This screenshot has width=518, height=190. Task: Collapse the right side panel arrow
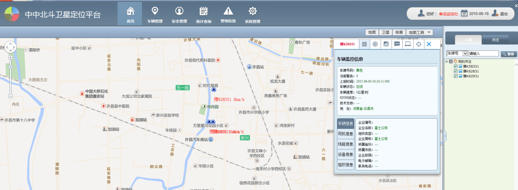click(x=445, y=136)
